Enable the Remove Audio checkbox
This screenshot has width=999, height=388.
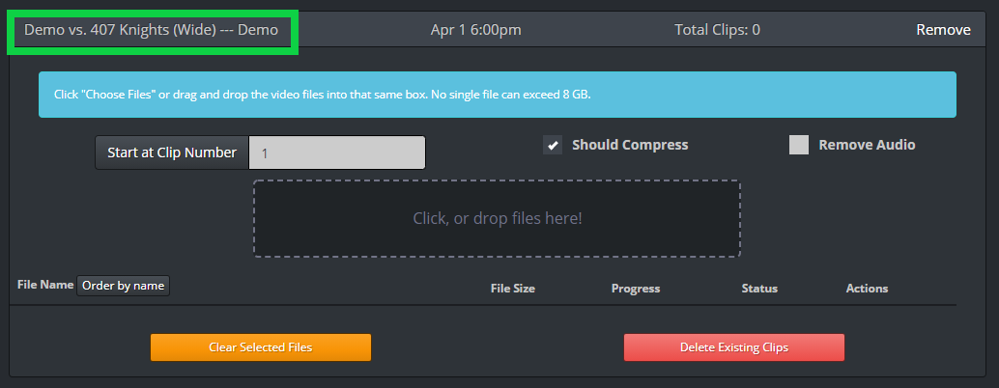pyautogui.click(x=799, y=145)
